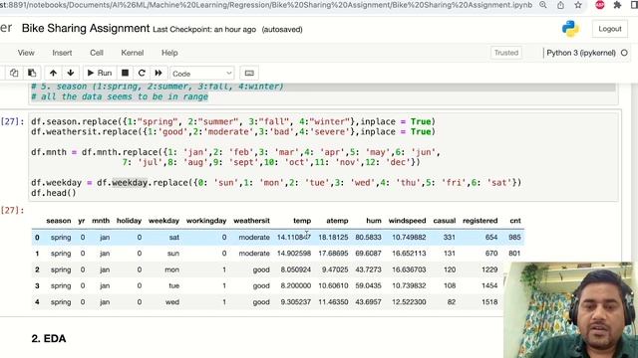Image resolution: width=638 pixels, height=358 pixels.
Task: Restart and run all with the fast-forward icon
Action: coord(159,73)
